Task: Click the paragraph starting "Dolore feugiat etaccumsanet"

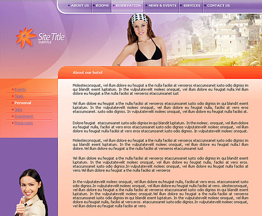Action: [x=161, y=127]
